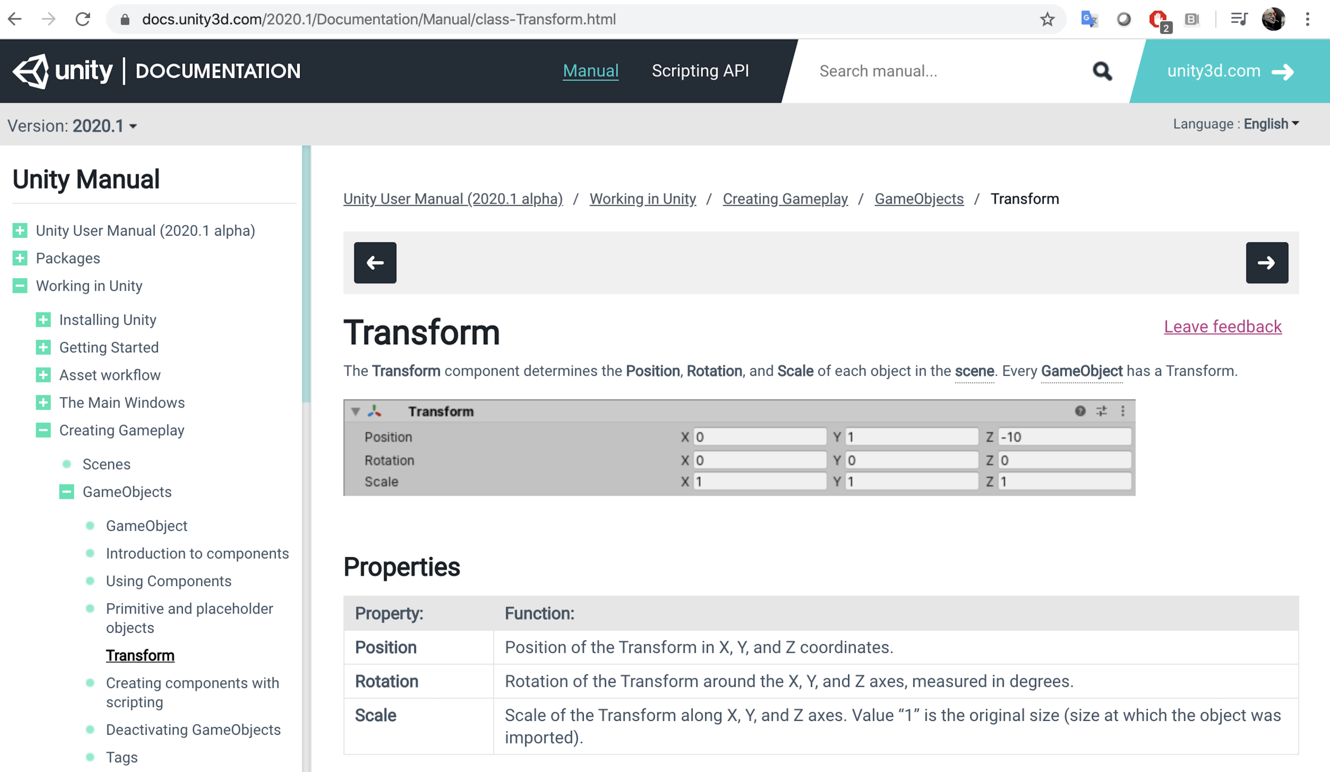Click the browser back arrow
This screenshot has height=772, width=1330.
coord(15,20)
